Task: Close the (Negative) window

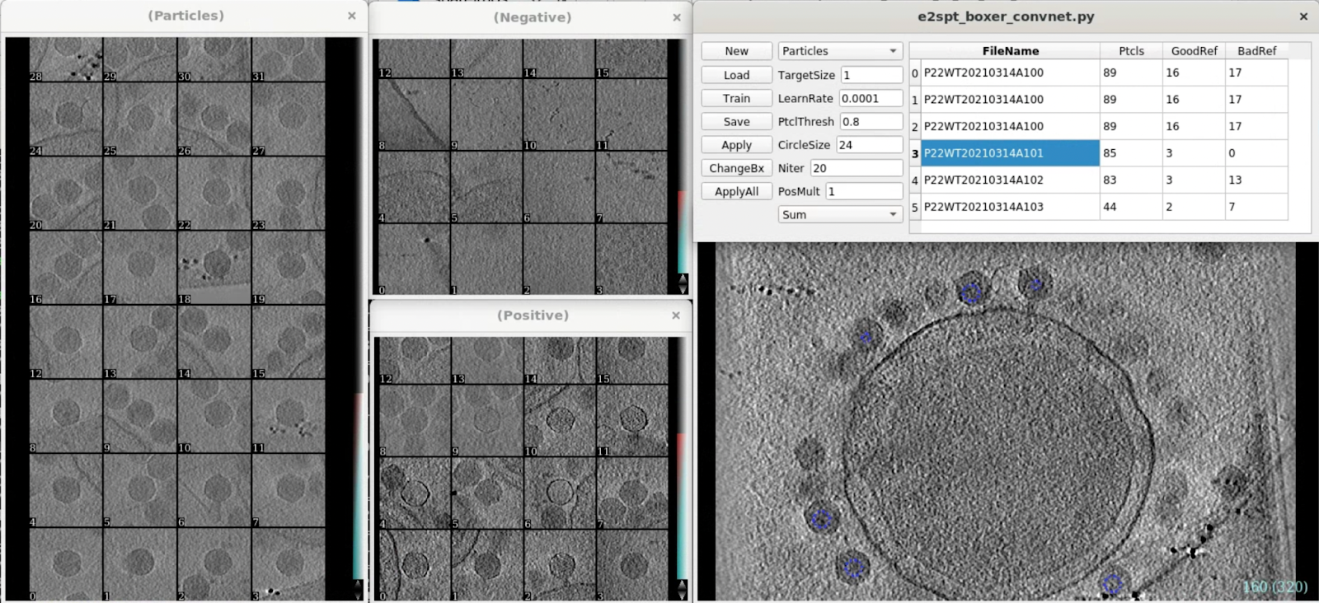Action: tap(677, 17)
